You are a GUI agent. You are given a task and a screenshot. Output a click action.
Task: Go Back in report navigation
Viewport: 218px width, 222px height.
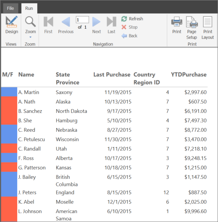coord(129,36)
